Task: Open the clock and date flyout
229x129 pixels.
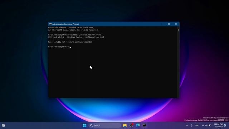Action: (218, 125)
